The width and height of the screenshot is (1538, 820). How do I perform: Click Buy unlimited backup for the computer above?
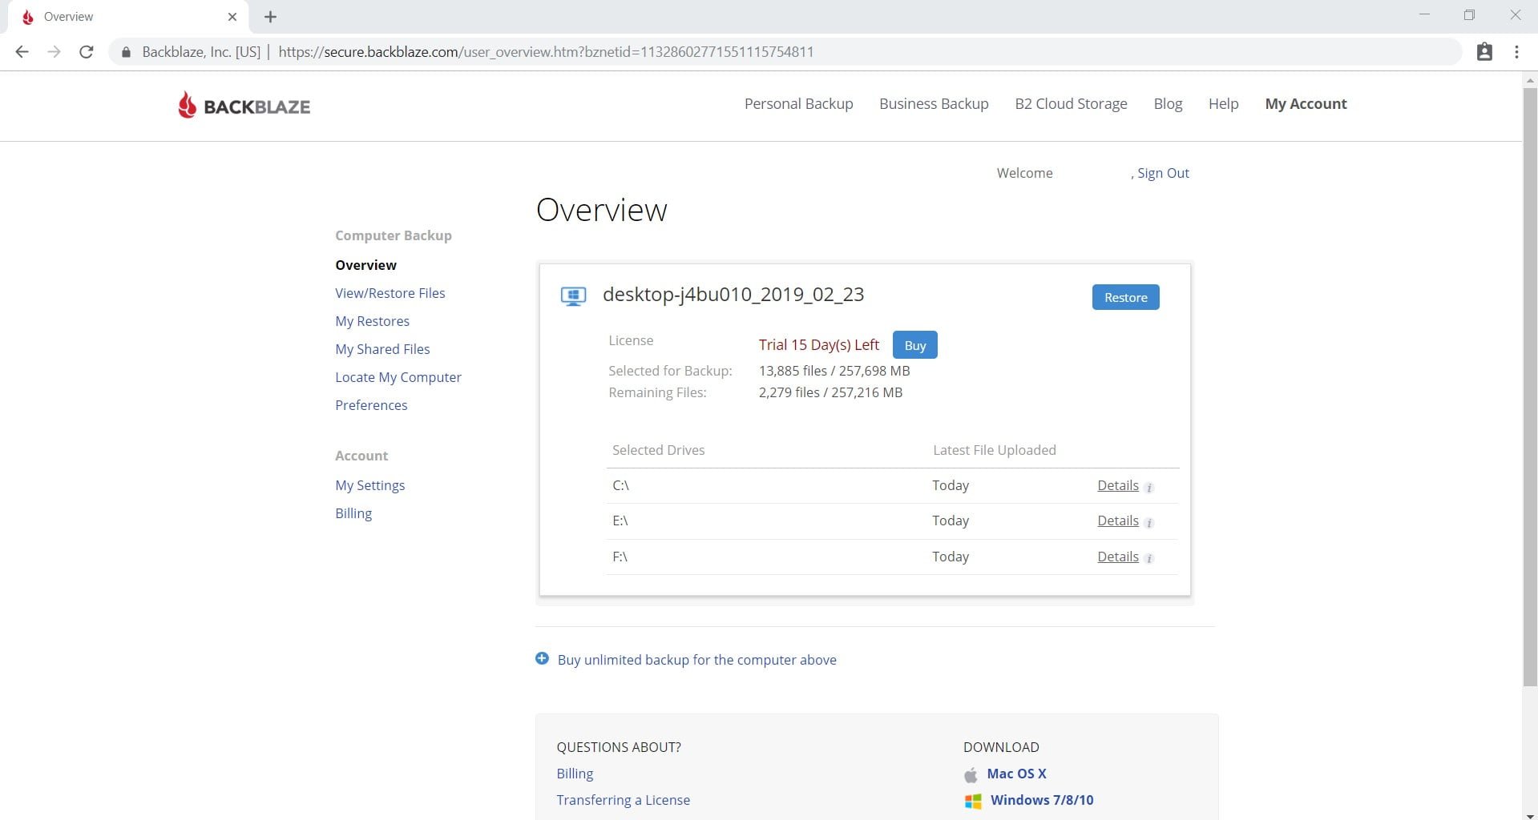696,660
